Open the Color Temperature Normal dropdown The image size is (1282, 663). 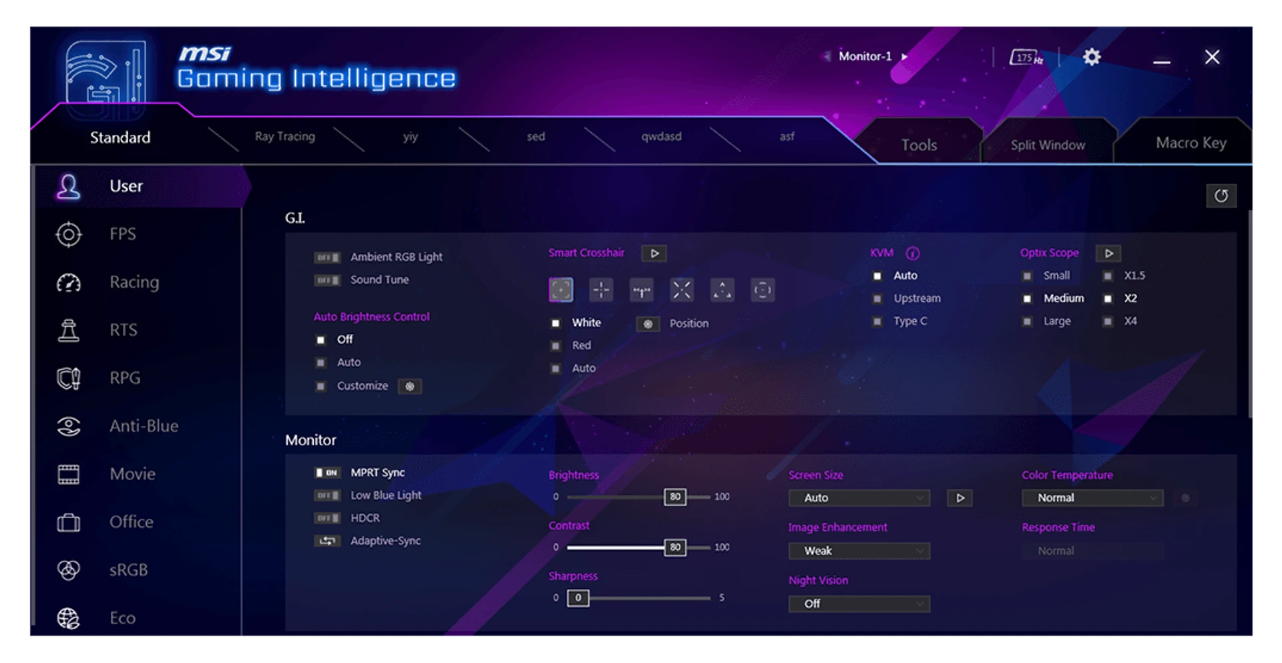point(1092,498)
